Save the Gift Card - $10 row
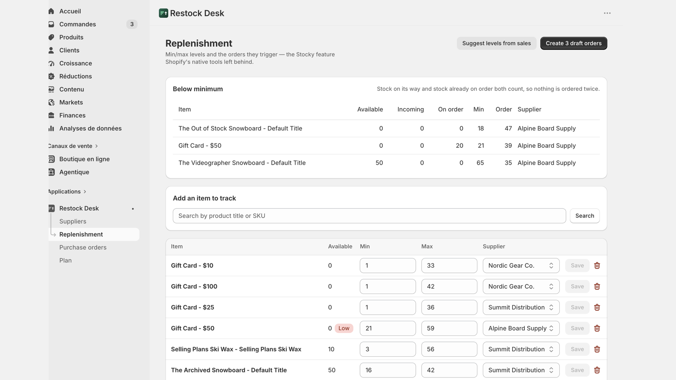The height and width of the screenshot is (380, 676). 577,266
